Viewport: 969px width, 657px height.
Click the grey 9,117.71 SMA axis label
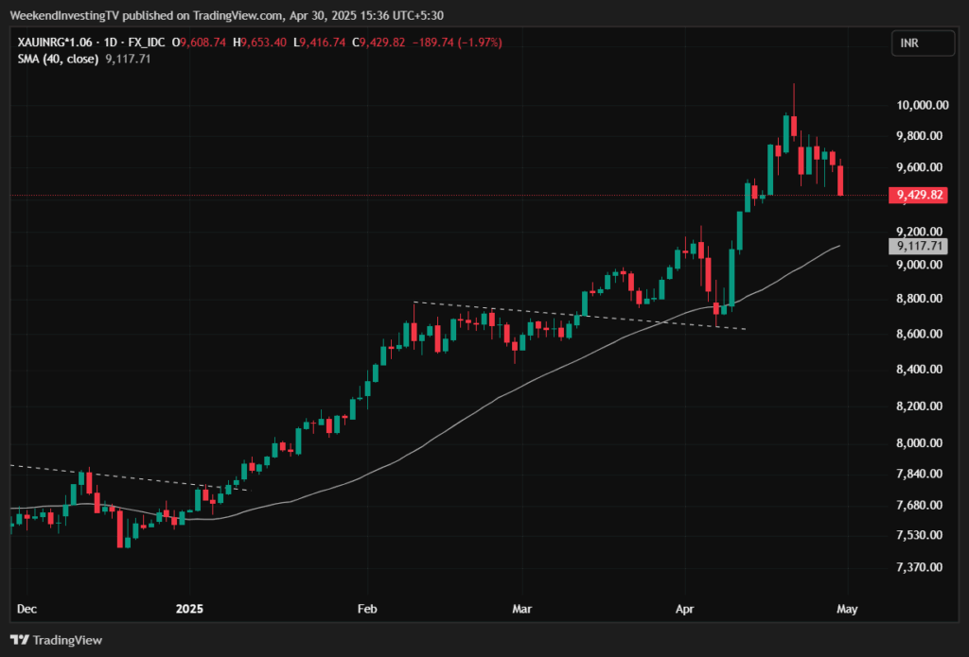click(917, 246)
